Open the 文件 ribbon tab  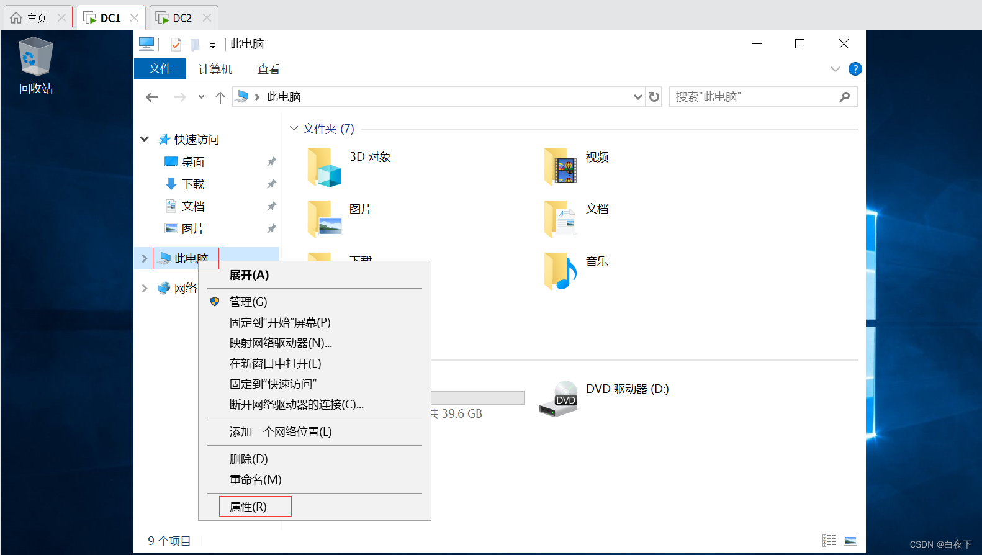160,68
